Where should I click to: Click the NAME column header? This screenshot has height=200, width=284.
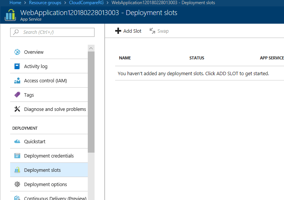[125, 58]
